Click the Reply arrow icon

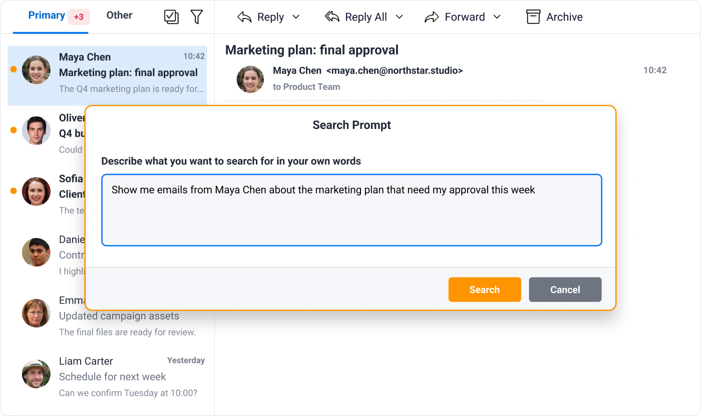tap(244, 17)
